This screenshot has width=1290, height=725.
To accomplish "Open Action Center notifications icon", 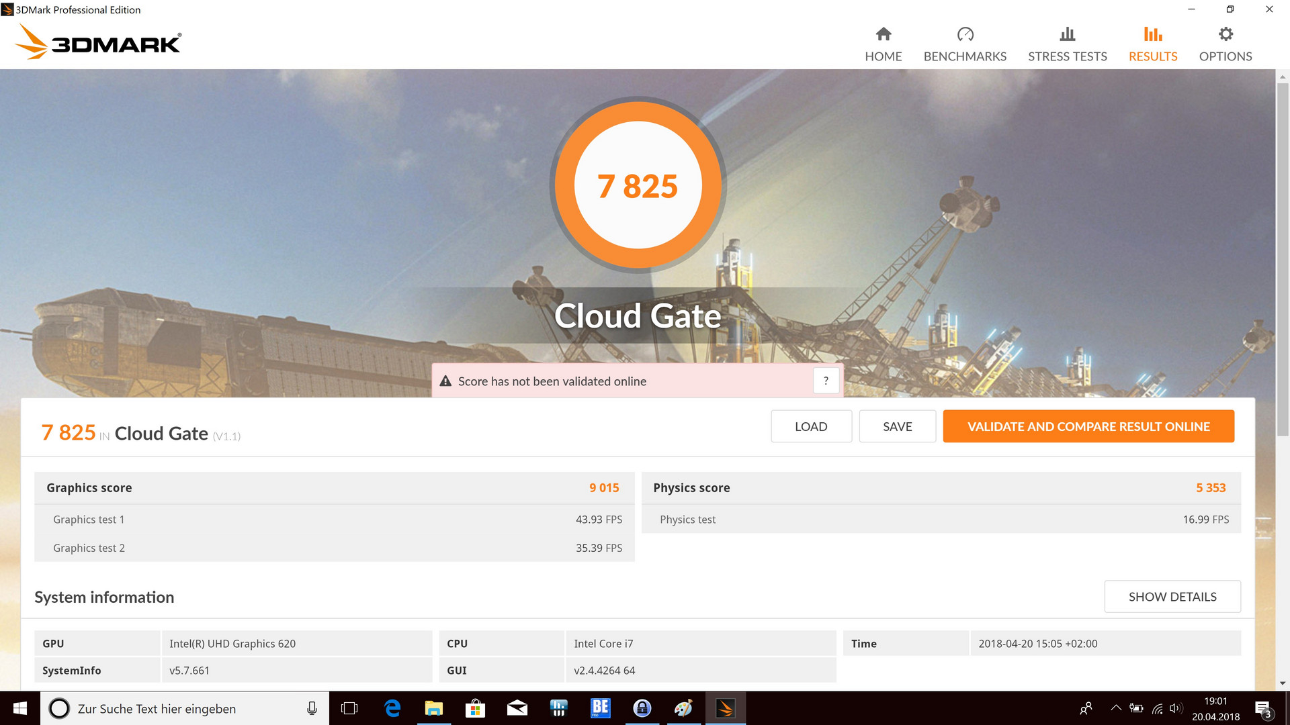I will pyautogui.click(x=1263, y=709).
